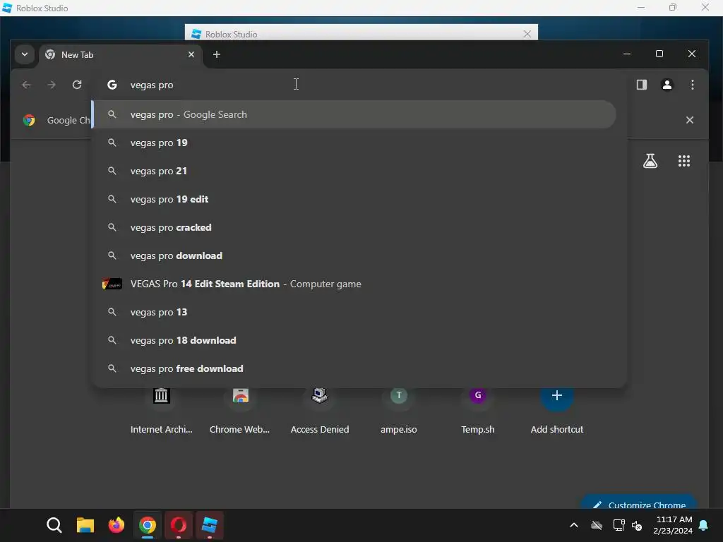Dismiss the Google Chrome info bar

coord(689,120)
